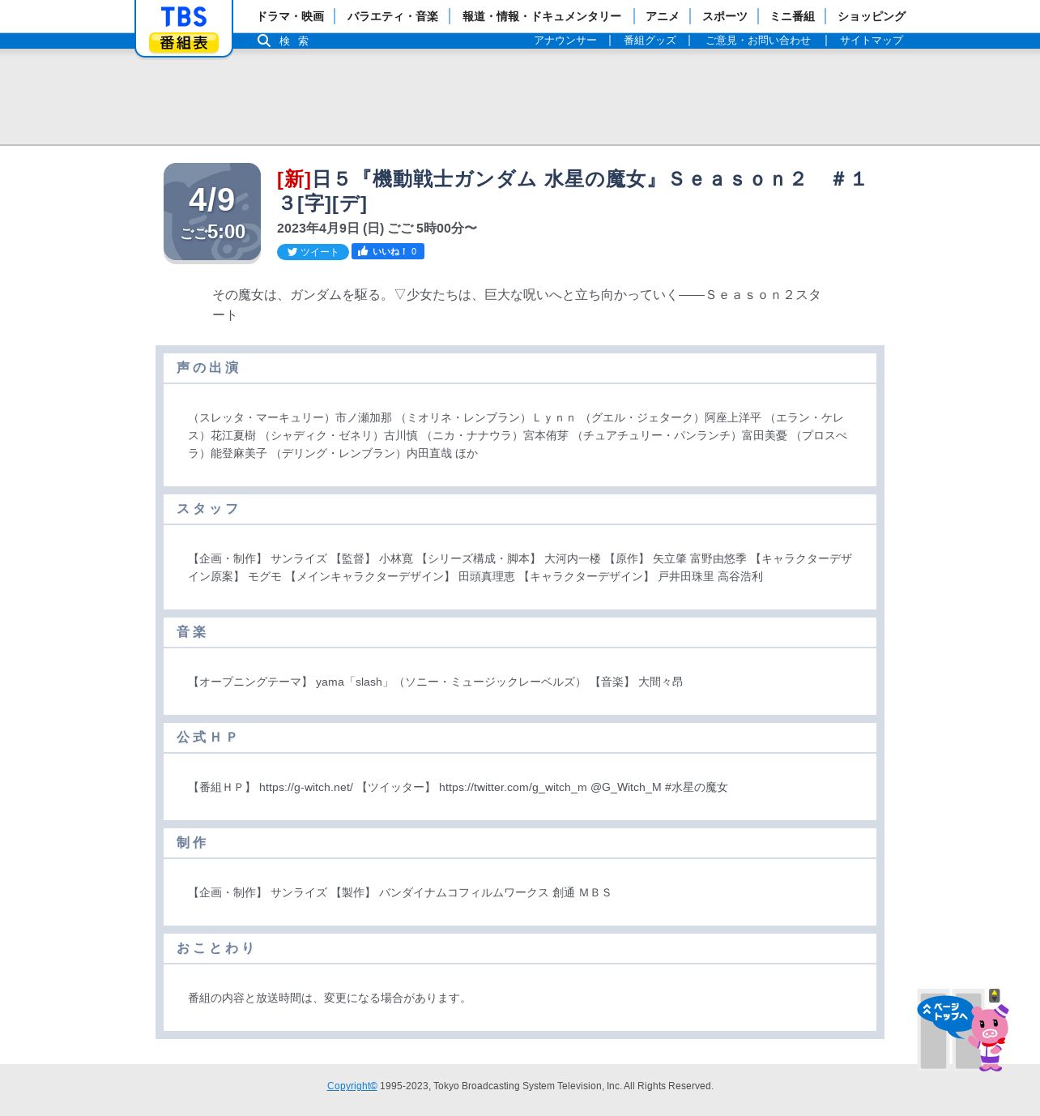Click the 検索 search field
The height and width of the screenshot is (1116, 1040).
294,41
